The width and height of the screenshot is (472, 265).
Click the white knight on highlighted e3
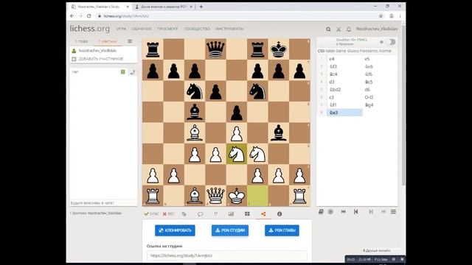237,154
